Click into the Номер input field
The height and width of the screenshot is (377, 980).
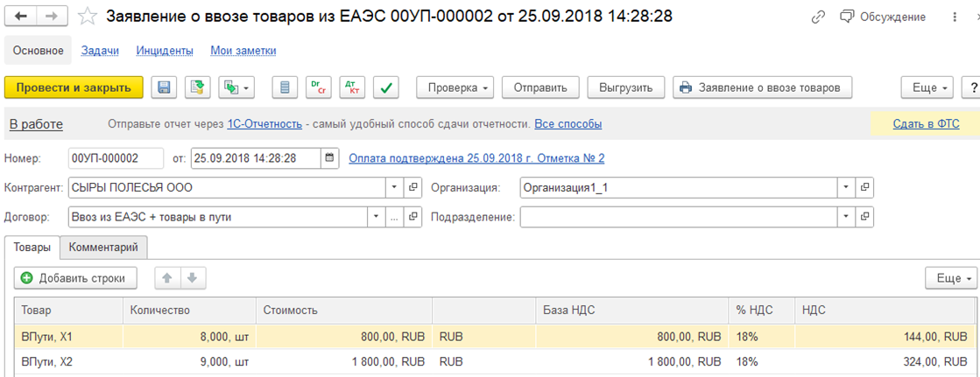pyautogui.click(x=116, y=158)
